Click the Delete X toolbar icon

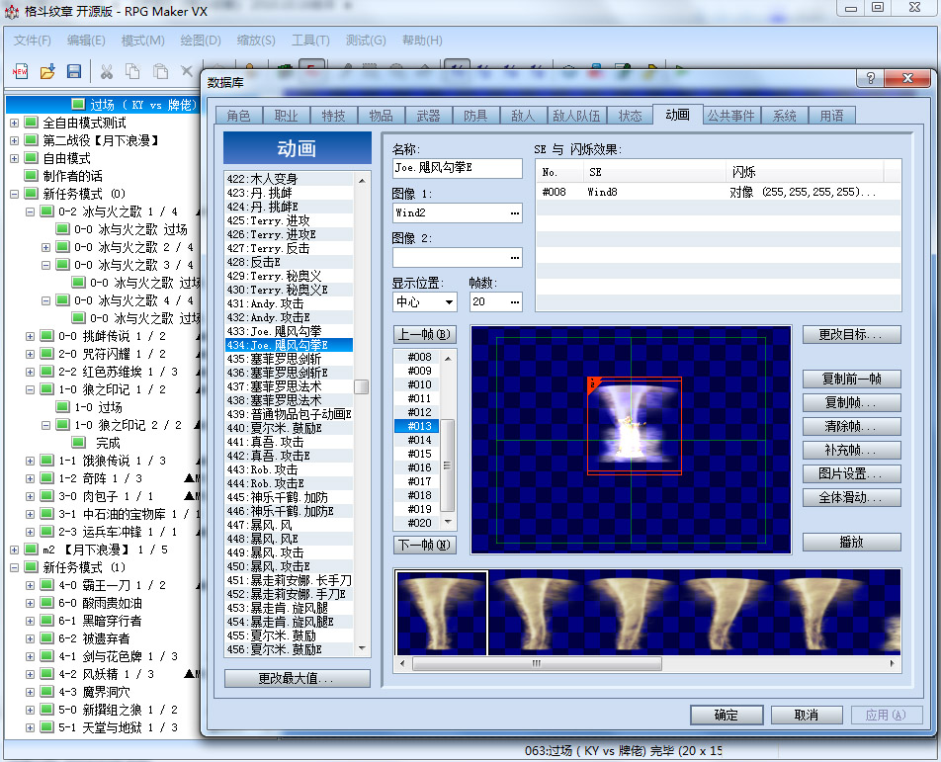tap(187, 71)
